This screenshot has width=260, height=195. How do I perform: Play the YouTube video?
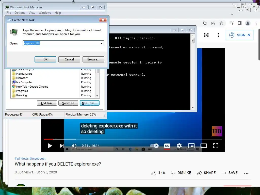point(50,146)
